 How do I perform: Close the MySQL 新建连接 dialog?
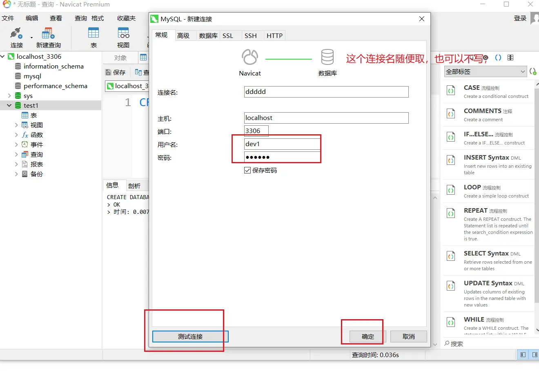coord(422,19)
